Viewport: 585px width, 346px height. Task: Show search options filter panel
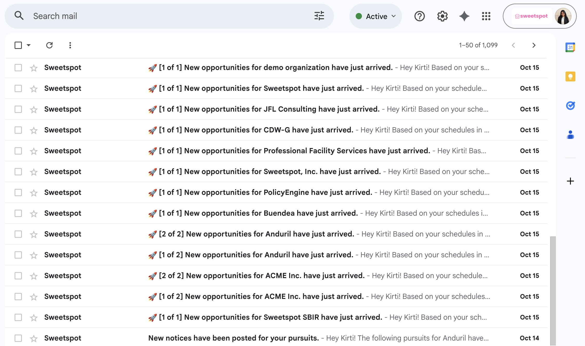pos(319,16)
